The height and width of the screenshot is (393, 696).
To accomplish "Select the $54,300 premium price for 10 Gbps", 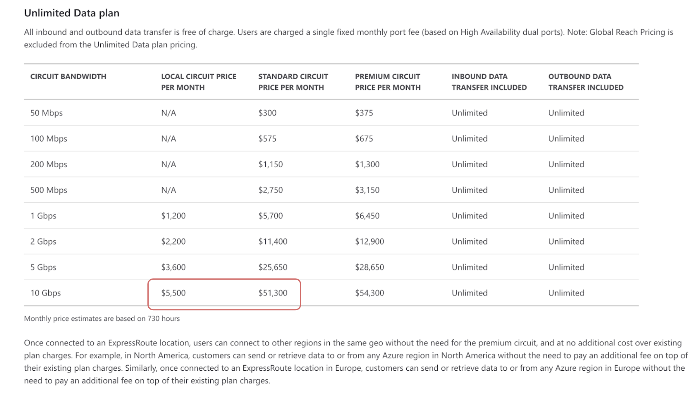I will [x=369, y=293].
